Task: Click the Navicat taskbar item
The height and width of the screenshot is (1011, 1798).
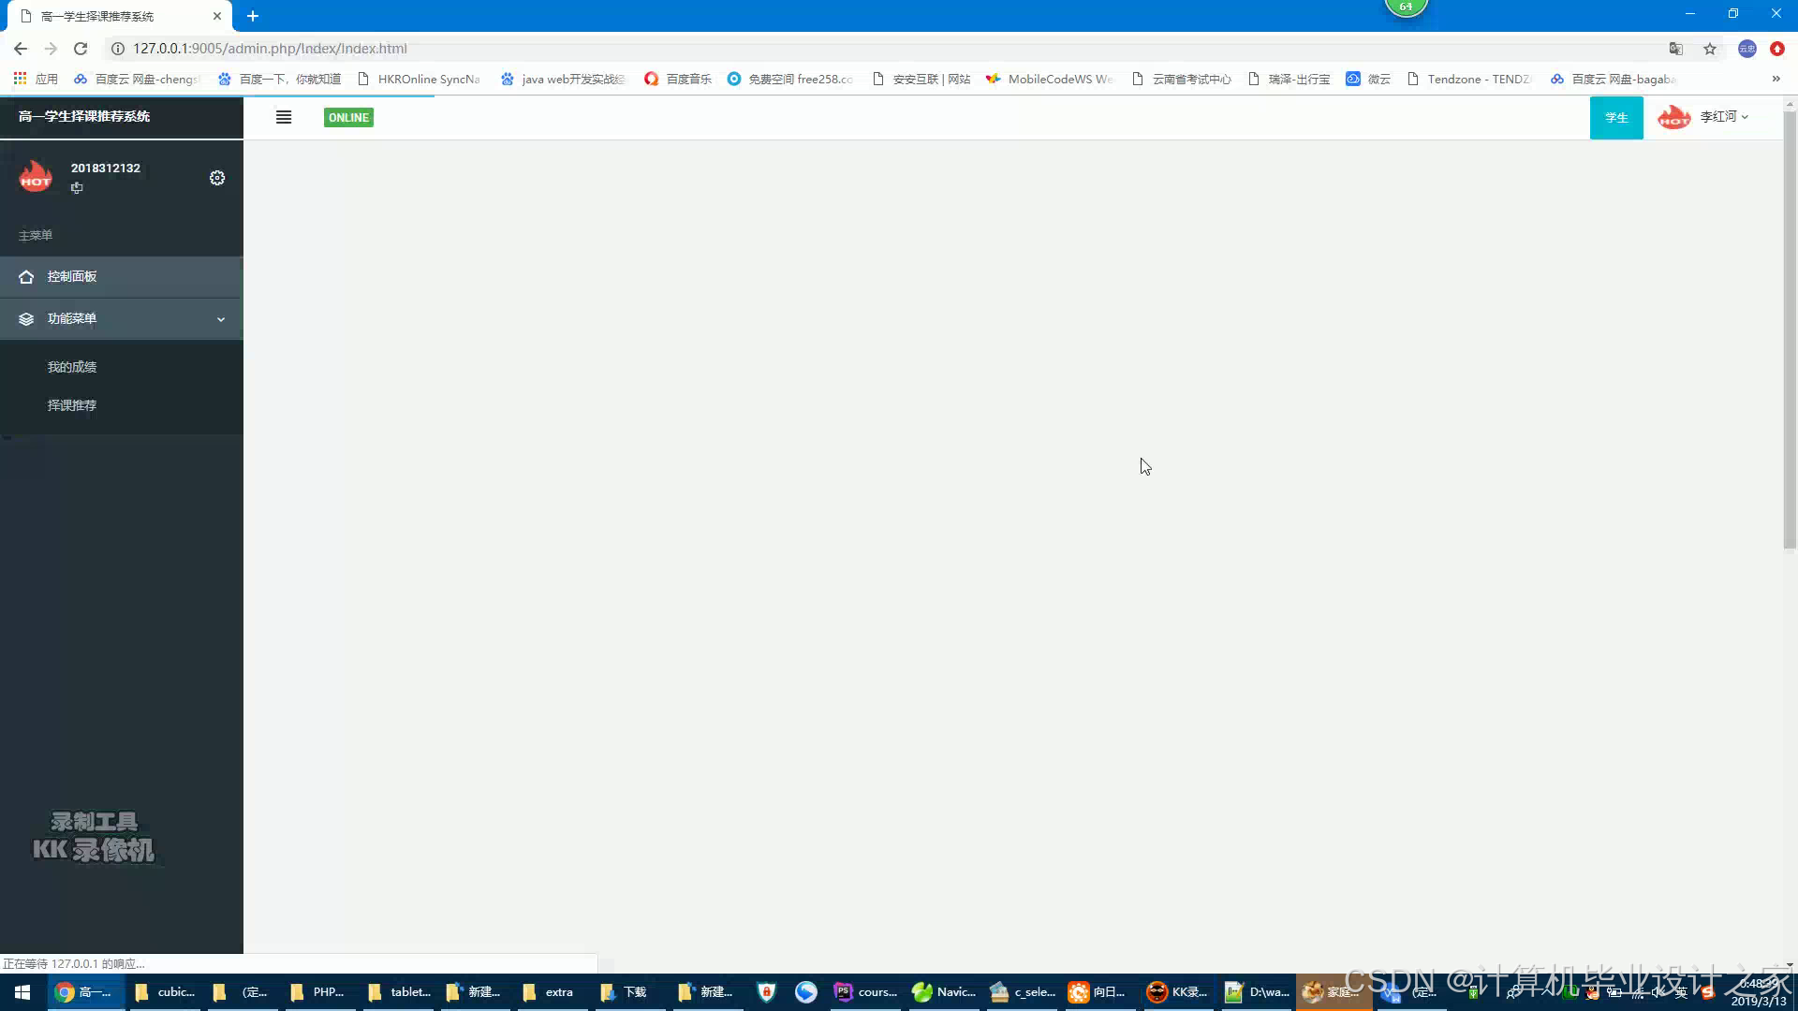Action: click(x=944, y=992)
